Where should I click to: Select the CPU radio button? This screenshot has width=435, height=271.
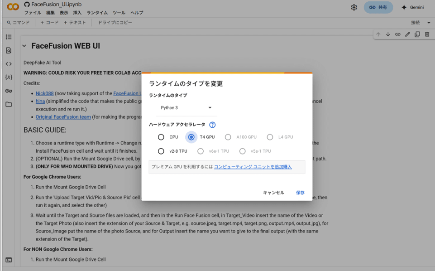(161, 137)
